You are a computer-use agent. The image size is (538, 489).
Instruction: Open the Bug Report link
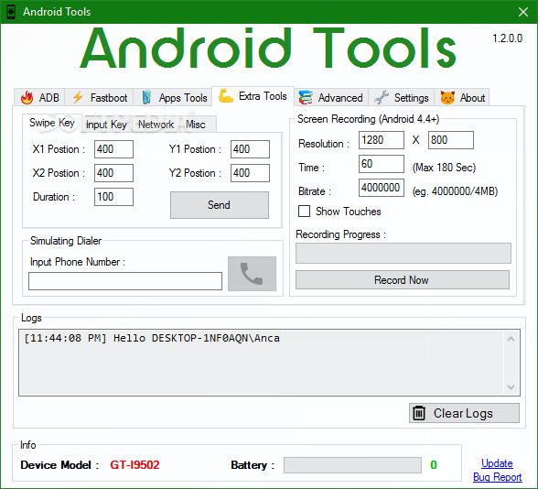coord(497,477)
